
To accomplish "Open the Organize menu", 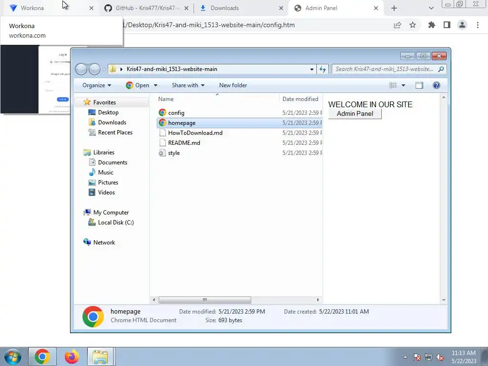I will coord(96,85).
